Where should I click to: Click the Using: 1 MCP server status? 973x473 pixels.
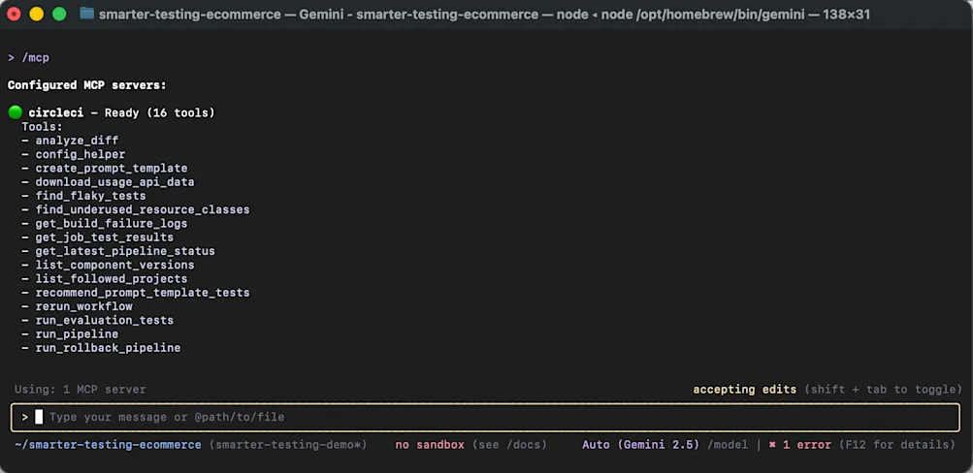(81, 390)
